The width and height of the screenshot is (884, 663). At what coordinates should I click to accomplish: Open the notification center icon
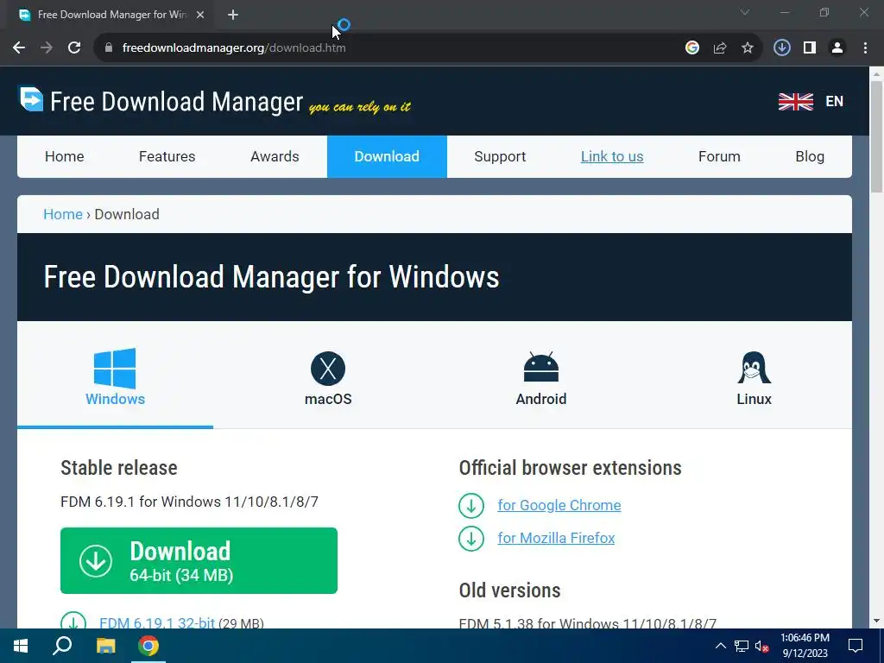[x=856, y=646]
